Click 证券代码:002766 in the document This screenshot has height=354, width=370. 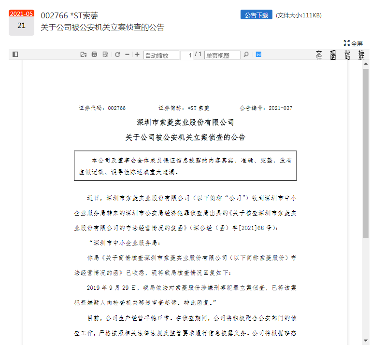click(x=102, y=108)
